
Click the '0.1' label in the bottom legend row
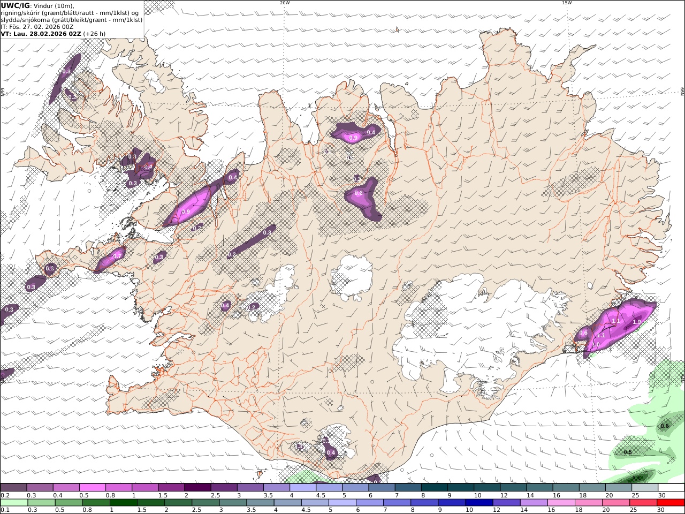(x=5, y=510)
